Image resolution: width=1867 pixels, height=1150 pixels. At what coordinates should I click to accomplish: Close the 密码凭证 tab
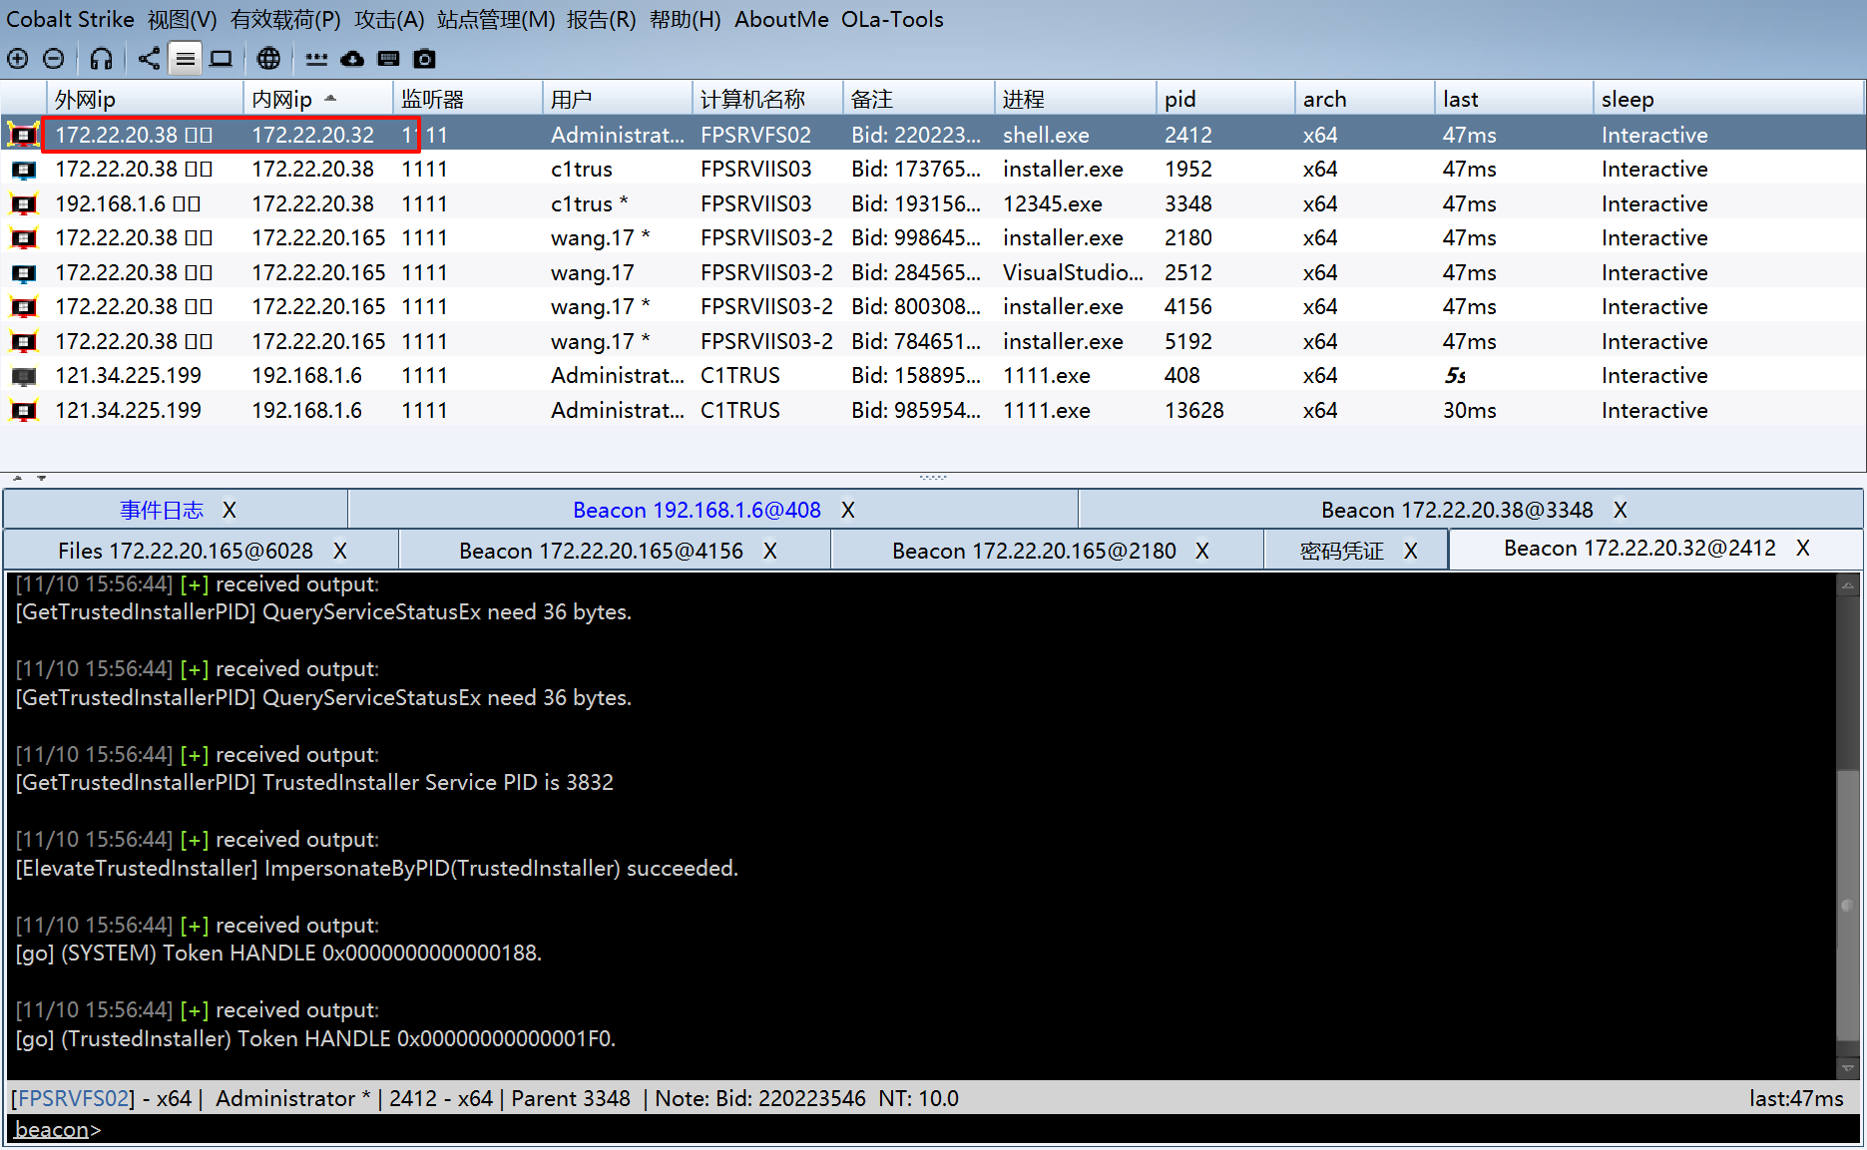[1410, 550]
